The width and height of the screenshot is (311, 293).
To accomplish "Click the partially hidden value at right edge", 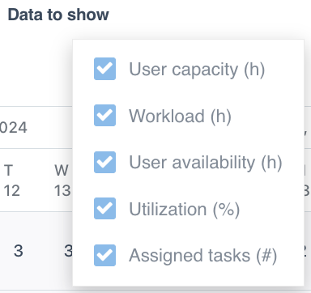I will click(305, 251).
